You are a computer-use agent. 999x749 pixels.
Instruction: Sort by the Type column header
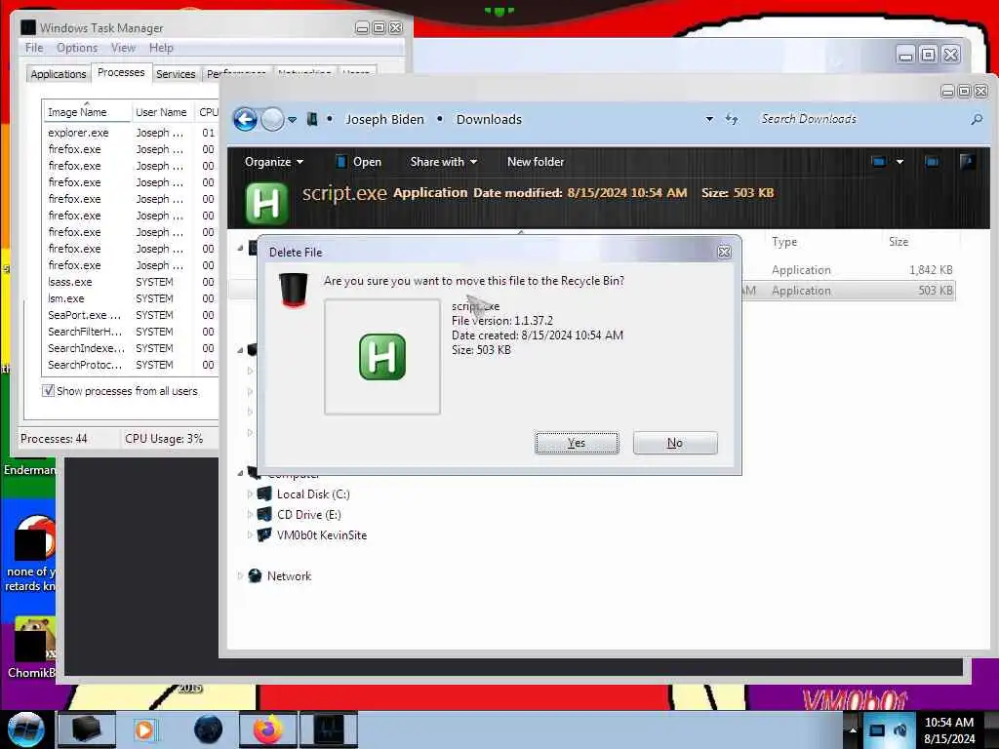(784, 242)
